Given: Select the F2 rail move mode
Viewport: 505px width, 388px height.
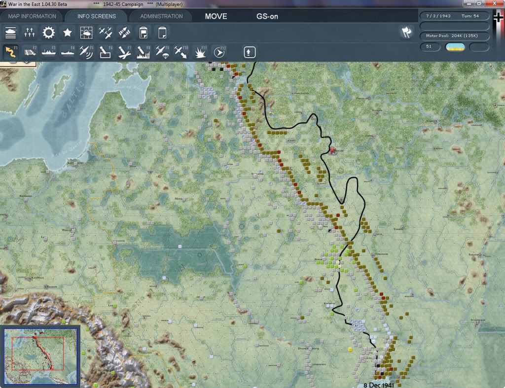Looking at the screenshot, I should click(x=30, y=52).
